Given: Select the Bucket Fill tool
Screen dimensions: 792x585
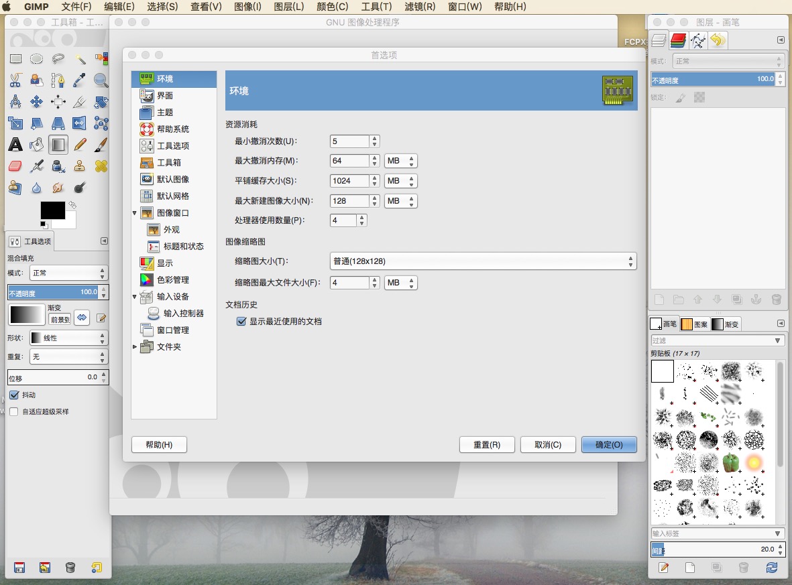Looking at the screenshot, I should (37, 145).
